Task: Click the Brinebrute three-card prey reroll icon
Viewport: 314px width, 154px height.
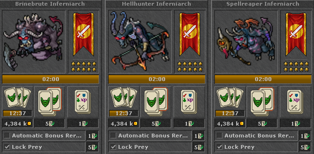Action: pos(17,97)
